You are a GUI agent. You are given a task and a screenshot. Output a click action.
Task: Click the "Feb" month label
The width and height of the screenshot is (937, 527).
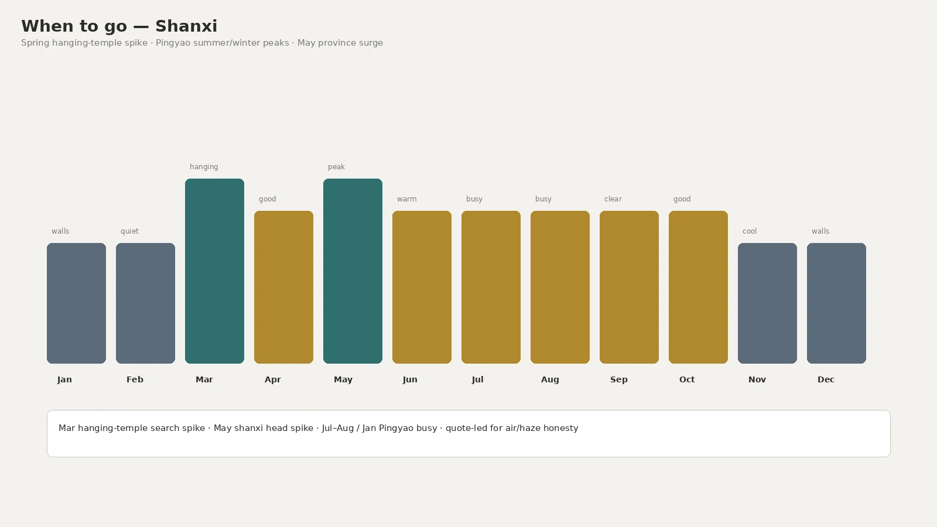click(x=135, y=379)
